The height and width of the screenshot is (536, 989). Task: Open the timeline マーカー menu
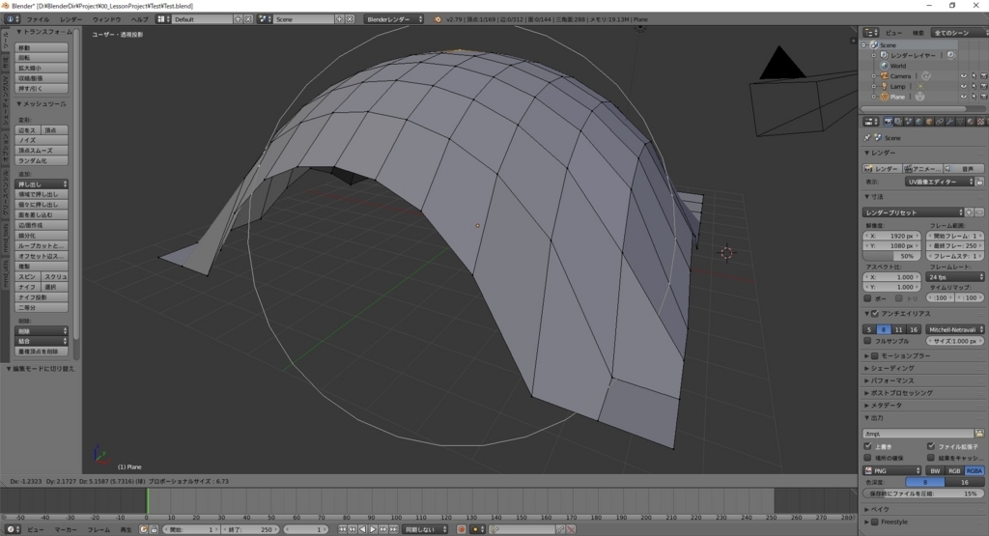(66, 529)
